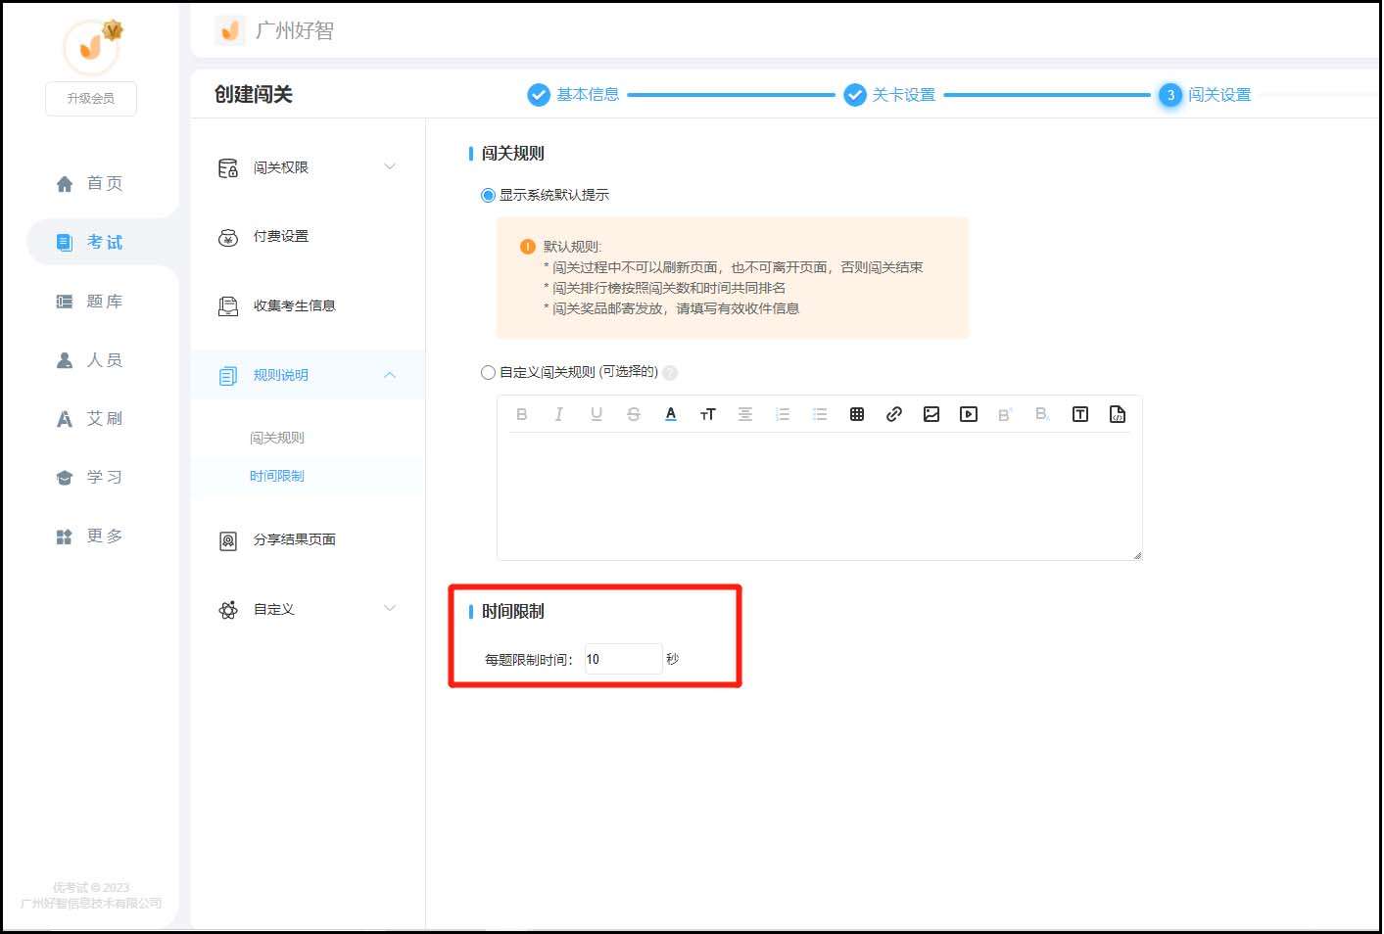Enable underline formatting in the editor
The width and height of the screenshot is (1384, 934).
pyautogui.click(x=597, y=413)
